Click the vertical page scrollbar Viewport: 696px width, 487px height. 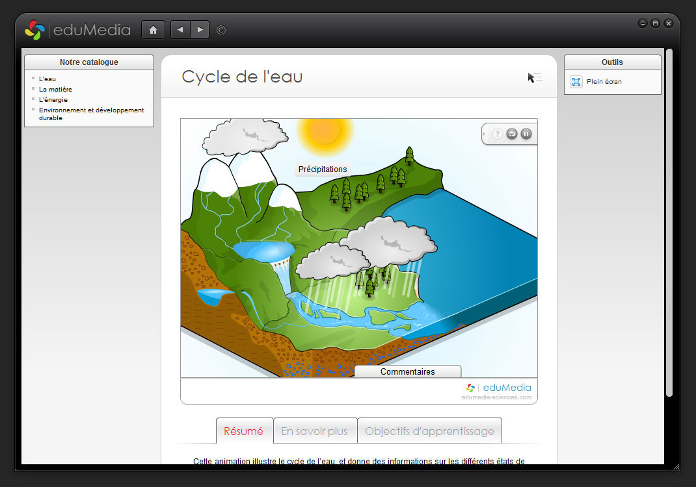pyautogui.click(x=669, y=221)
